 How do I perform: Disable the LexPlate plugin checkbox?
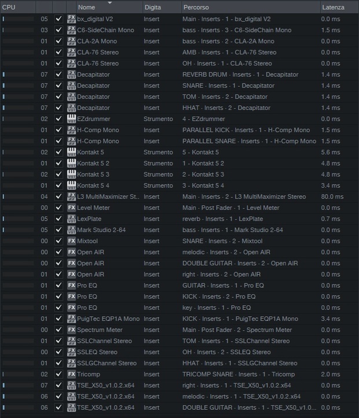pyautogui.click(x=58, y=219)
